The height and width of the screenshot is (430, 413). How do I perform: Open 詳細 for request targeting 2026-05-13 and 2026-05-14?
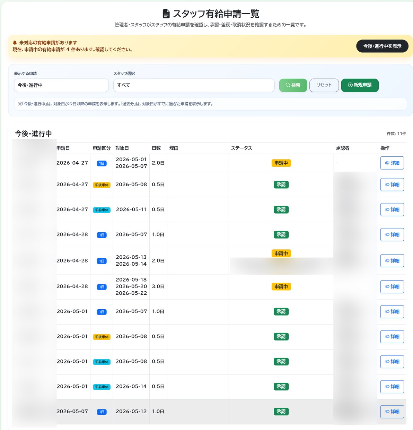click(x=392, y=261)
